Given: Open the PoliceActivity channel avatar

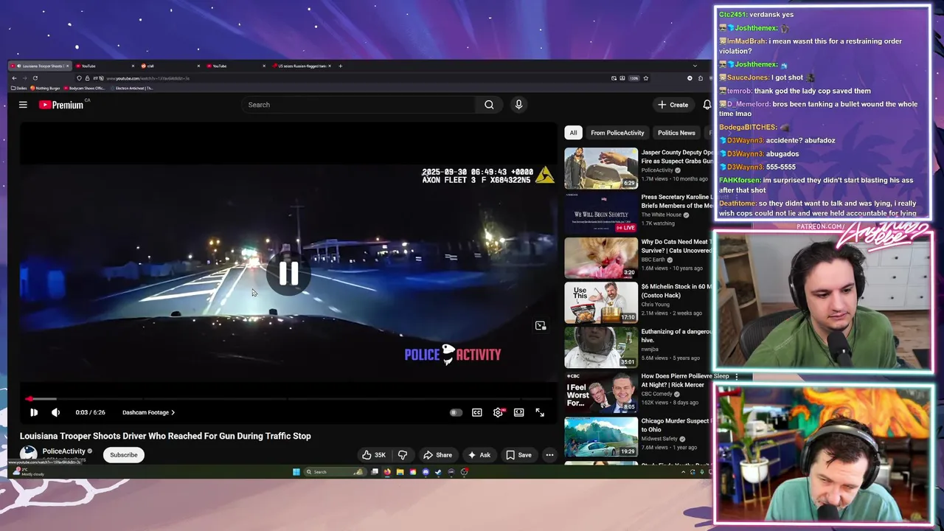Looking at the screenshot, I should point(28,455).
